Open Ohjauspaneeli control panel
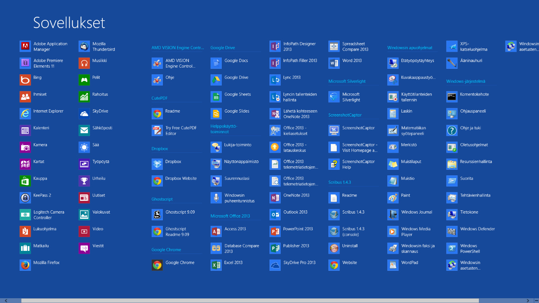The width and height of the screenshot is (539, 303). coord(467,114)
